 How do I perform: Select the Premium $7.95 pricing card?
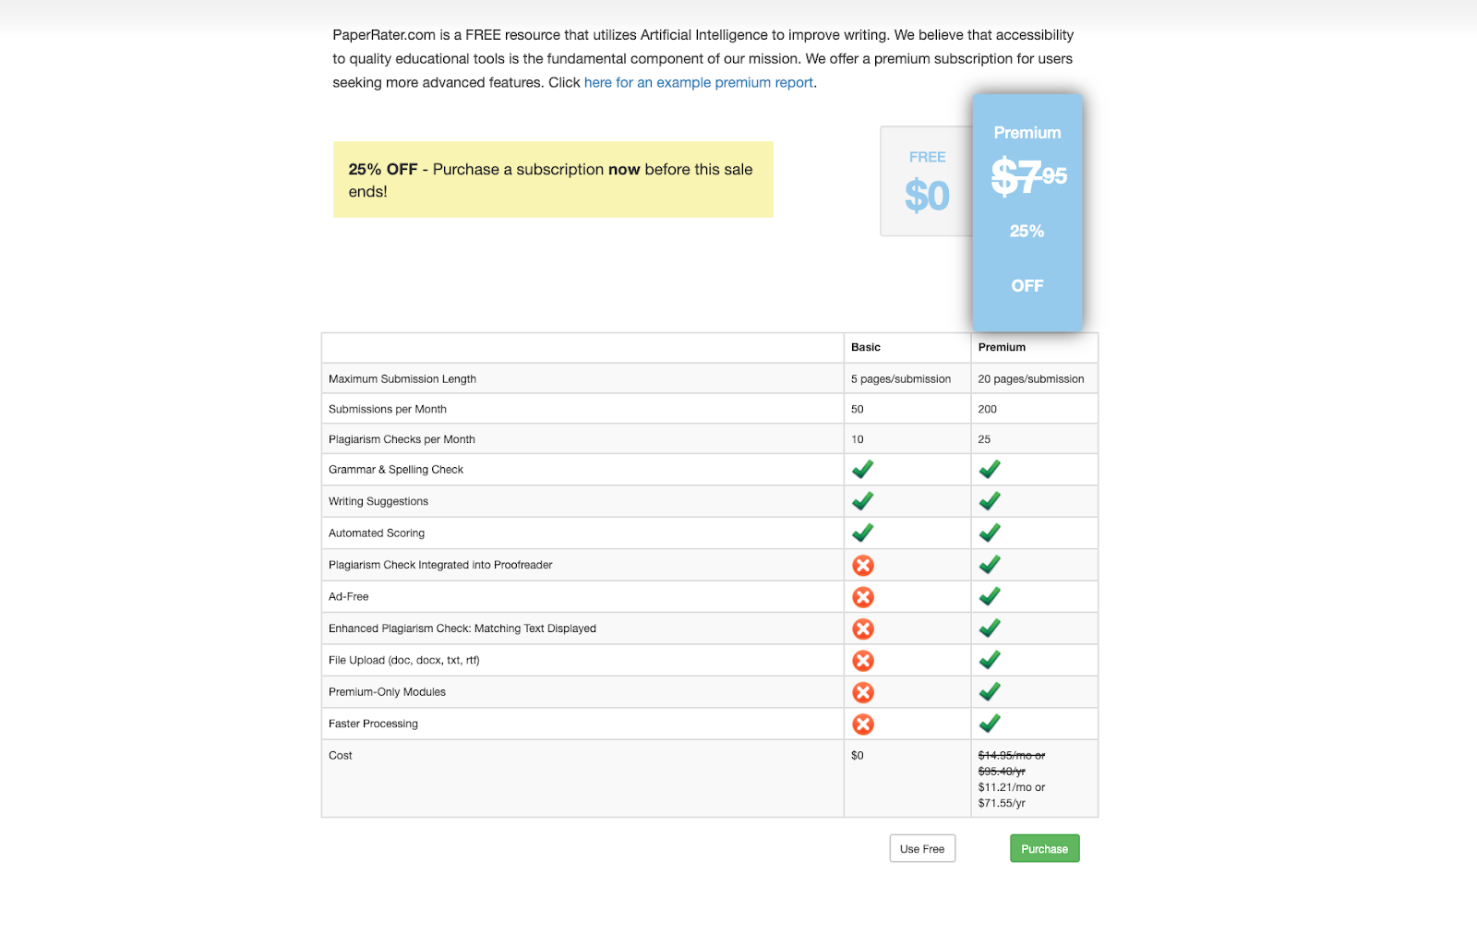coord(1027,212)
